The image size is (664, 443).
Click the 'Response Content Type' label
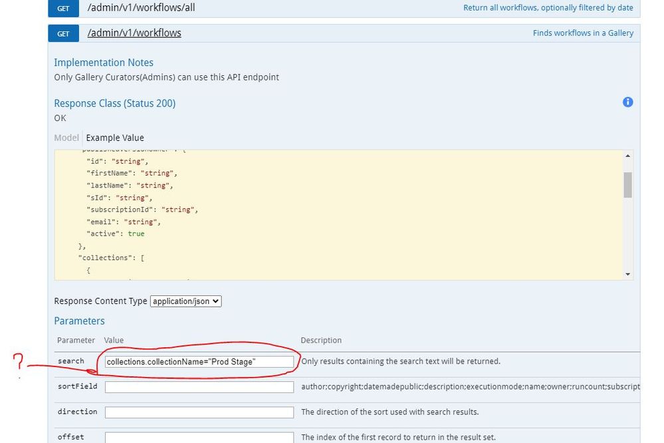(x=100, y=301)
